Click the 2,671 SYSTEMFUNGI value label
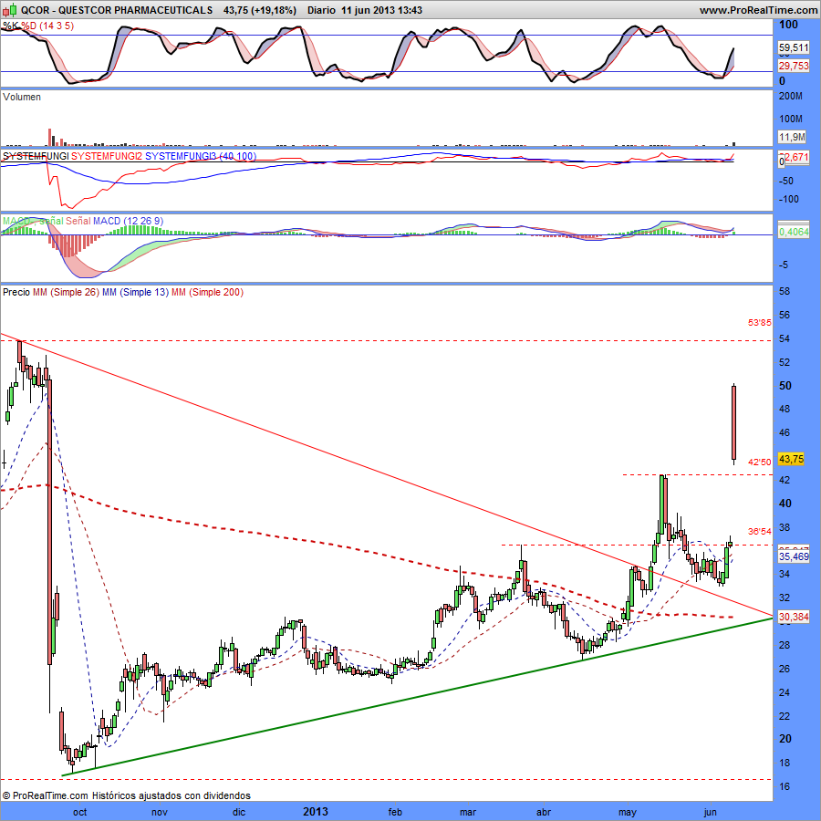 (x=796, y=157)
